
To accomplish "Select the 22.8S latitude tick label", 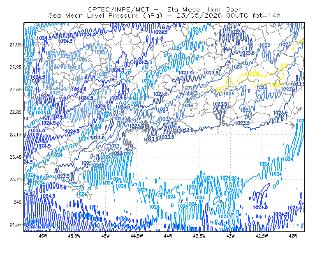I will pyautogui.click(x=16, y=112).
